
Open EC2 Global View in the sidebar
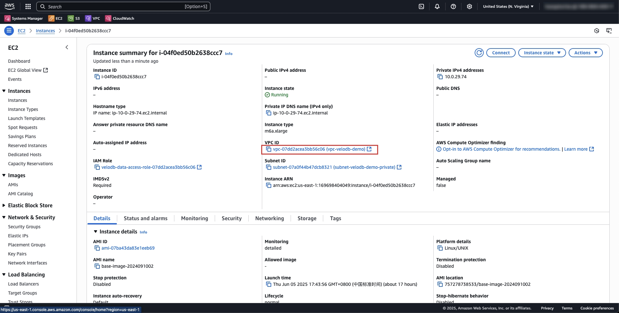(28, 70)
